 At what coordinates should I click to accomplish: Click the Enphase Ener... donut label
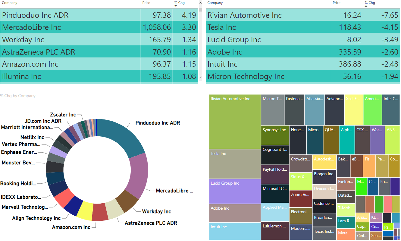coord(19,152)
